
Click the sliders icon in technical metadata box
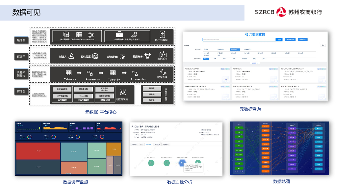tap(91, 35)
